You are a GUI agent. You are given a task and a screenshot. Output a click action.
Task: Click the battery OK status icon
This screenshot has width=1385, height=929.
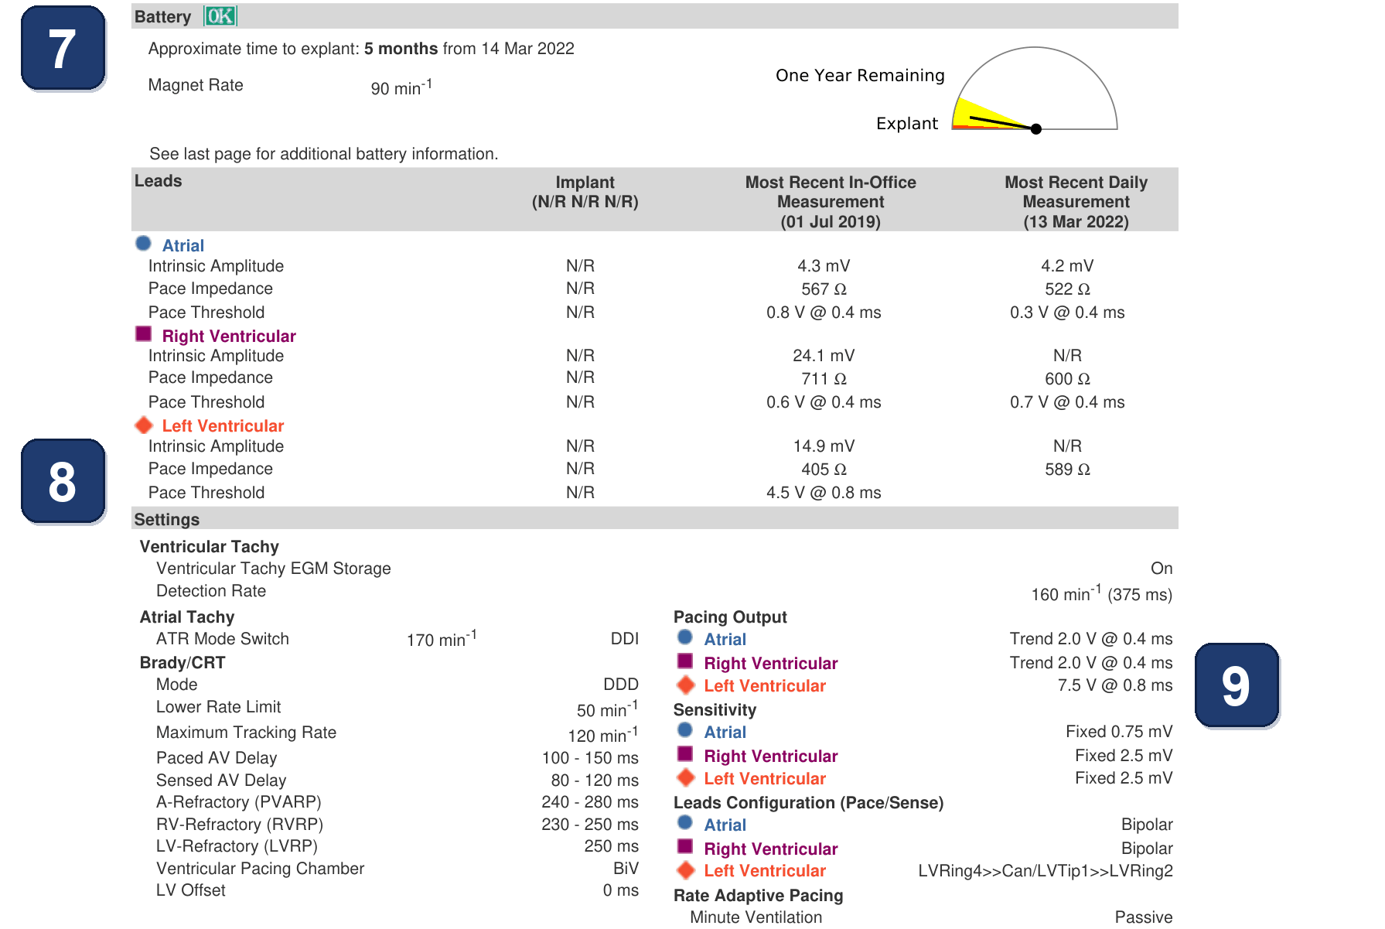click(220, 16)
